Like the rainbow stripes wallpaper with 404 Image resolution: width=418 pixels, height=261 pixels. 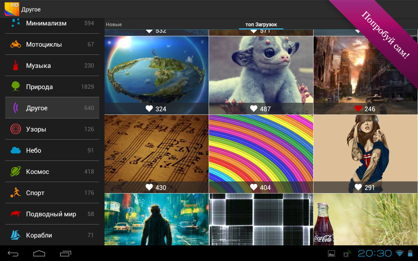pyautogui.click(x=254, y=187)
